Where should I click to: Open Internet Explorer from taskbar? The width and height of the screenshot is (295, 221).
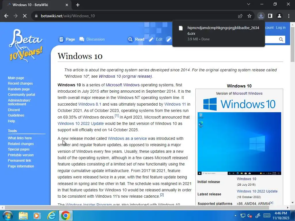click(51, 216)
